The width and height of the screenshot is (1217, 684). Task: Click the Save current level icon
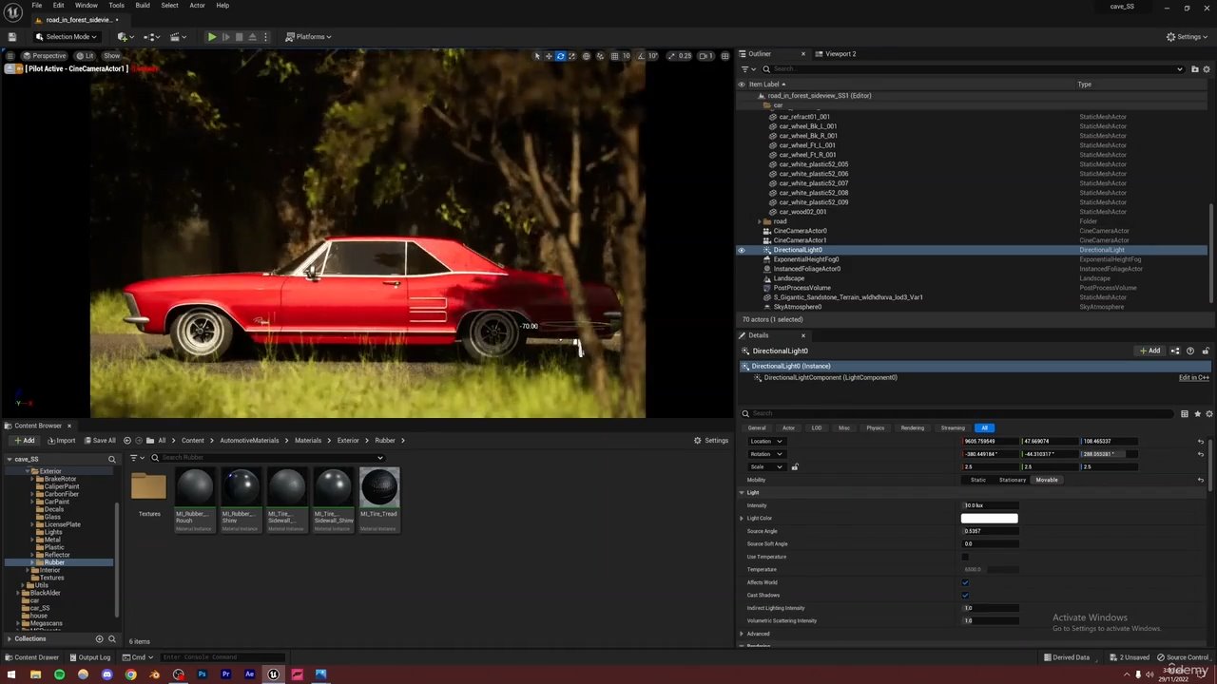tap(12, 37)
